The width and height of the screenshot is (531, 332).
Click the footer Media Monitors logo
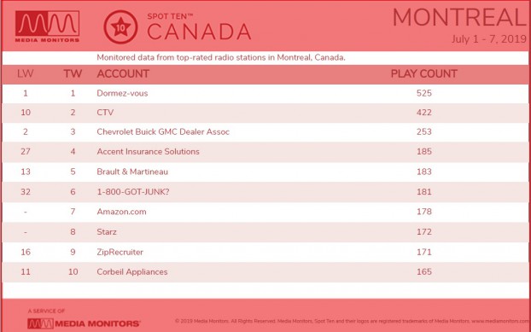pyautogui.click(x=84, y=323)
